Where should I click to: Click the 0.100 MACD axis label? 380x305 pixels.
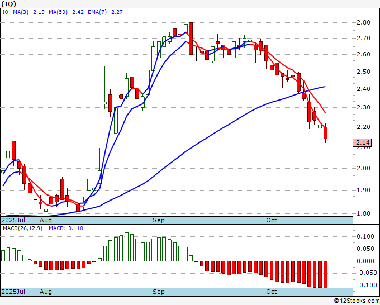365,236
